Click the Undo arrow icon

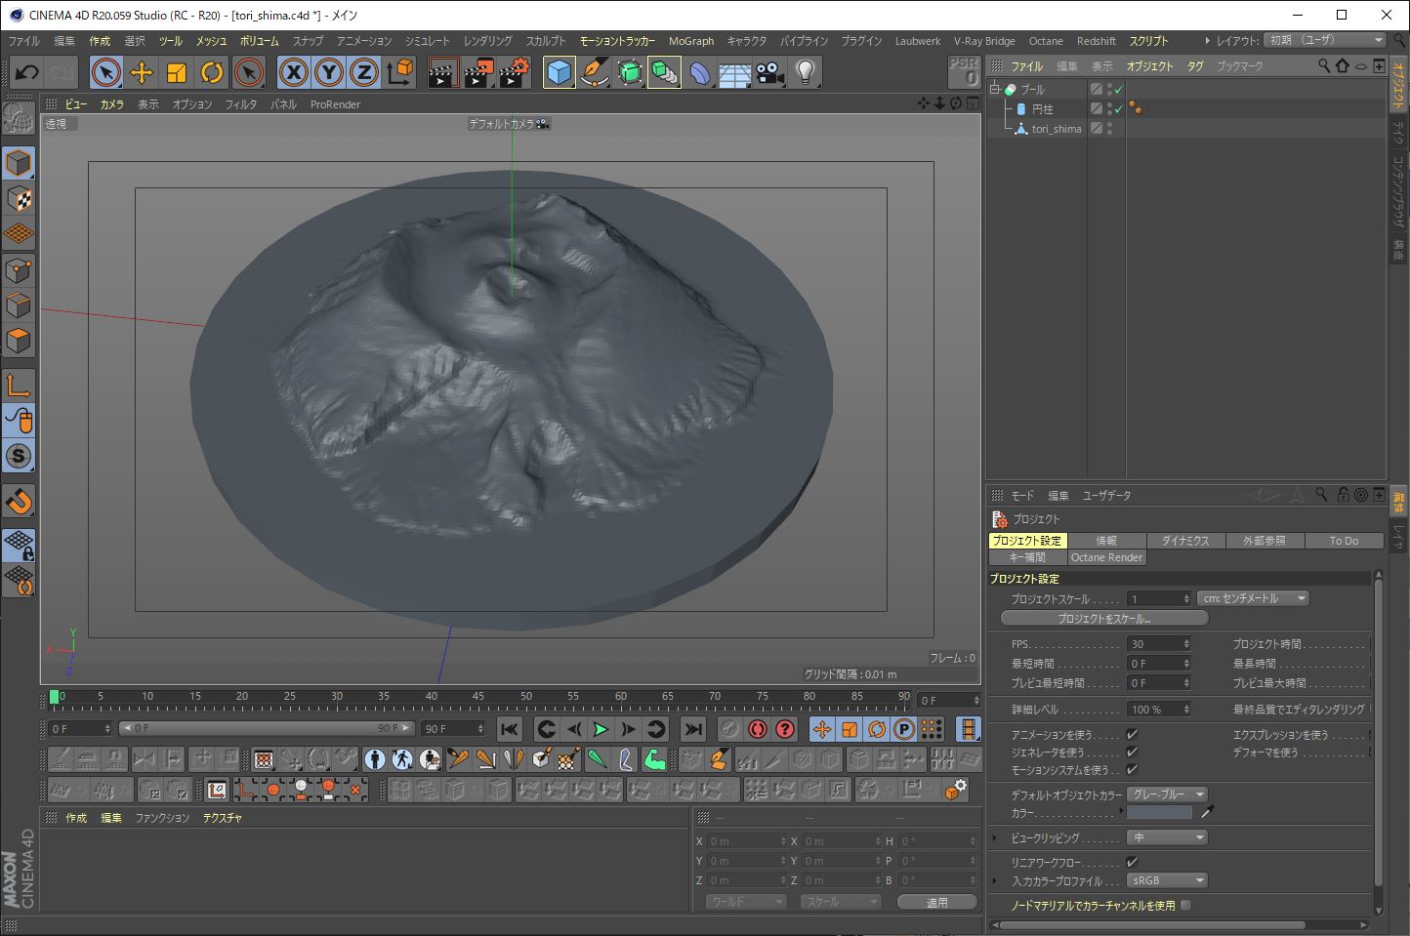[26, 72]
